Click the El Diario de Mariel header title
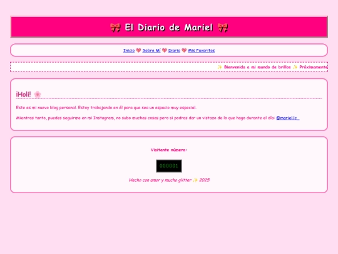This screenshot has height=254, width=338. (x=169, y=28)
